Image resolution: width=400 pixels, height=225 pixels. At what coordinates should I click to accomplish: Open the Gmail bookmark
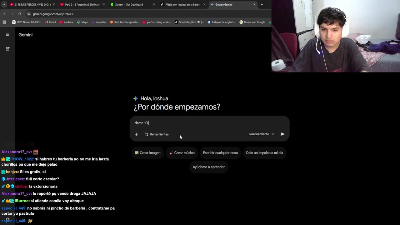pyautogui.click(x=50, y=22)
